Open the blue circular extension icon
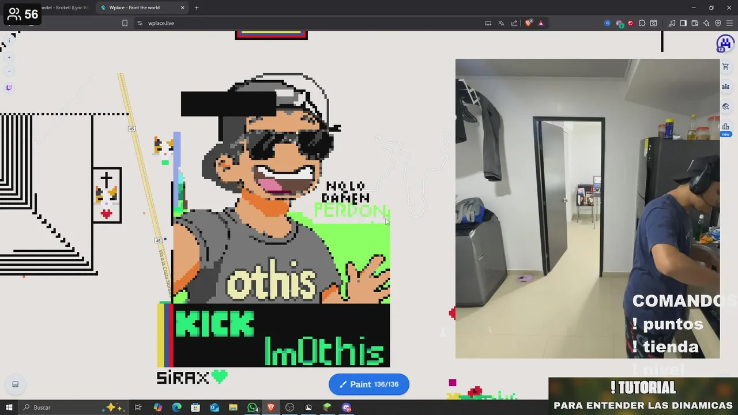Image resolution: width=738 pixels, height=415 pixels. pyautogui.click(x=607, y=23)
